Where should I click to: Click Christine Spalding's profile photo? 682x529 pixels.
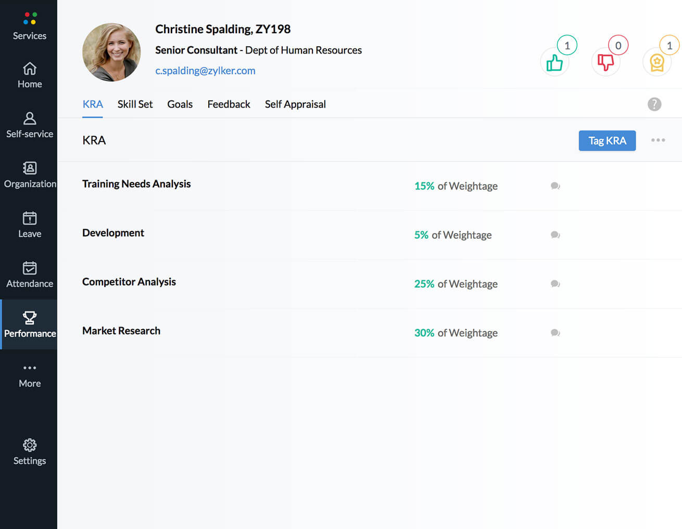coord(111,52)
